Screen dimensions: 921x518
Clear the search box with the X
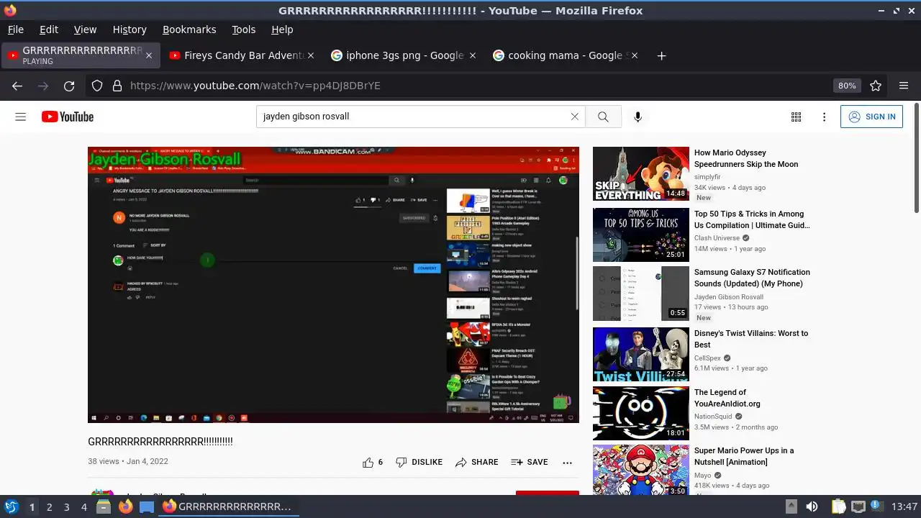click(x=574, y=117)
